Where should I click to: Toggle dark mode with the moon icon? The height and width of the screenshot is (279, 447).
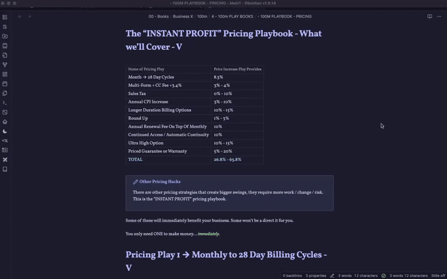point(5,131)
